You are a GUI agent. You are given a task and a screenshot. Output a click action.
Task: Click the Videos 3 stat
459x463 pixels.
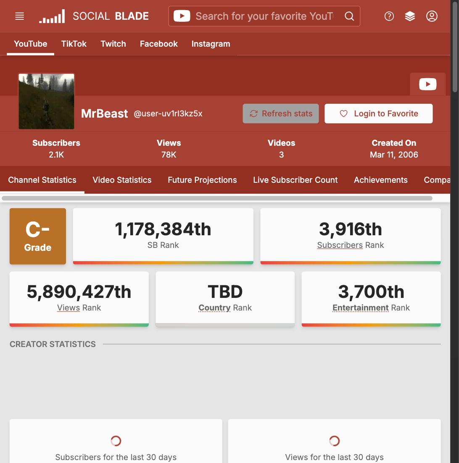tap(281, 149)
